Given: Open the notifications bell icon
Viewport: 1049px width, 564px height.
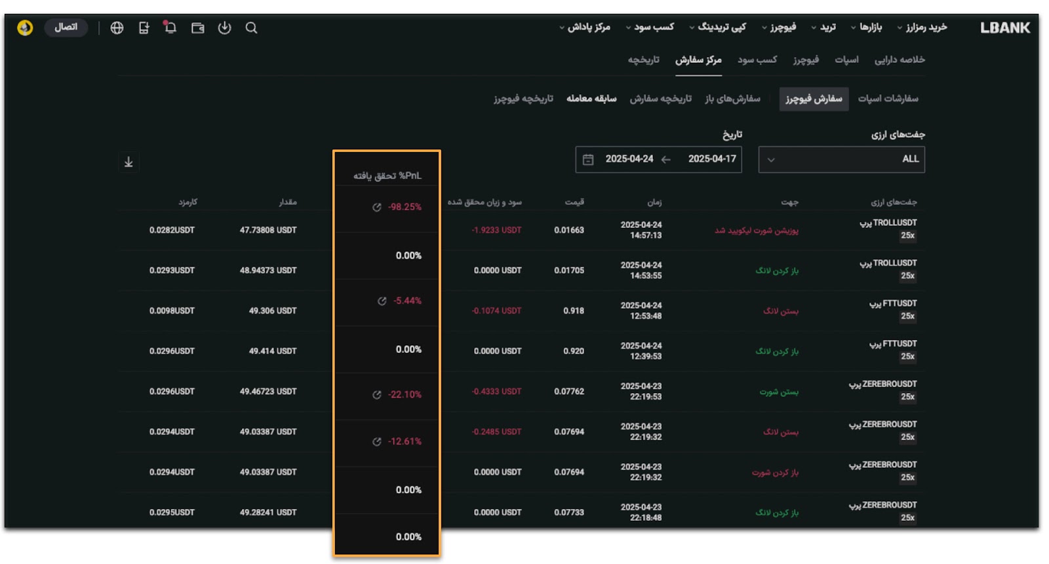Looking at the screenshot, I should coord(170,28).
